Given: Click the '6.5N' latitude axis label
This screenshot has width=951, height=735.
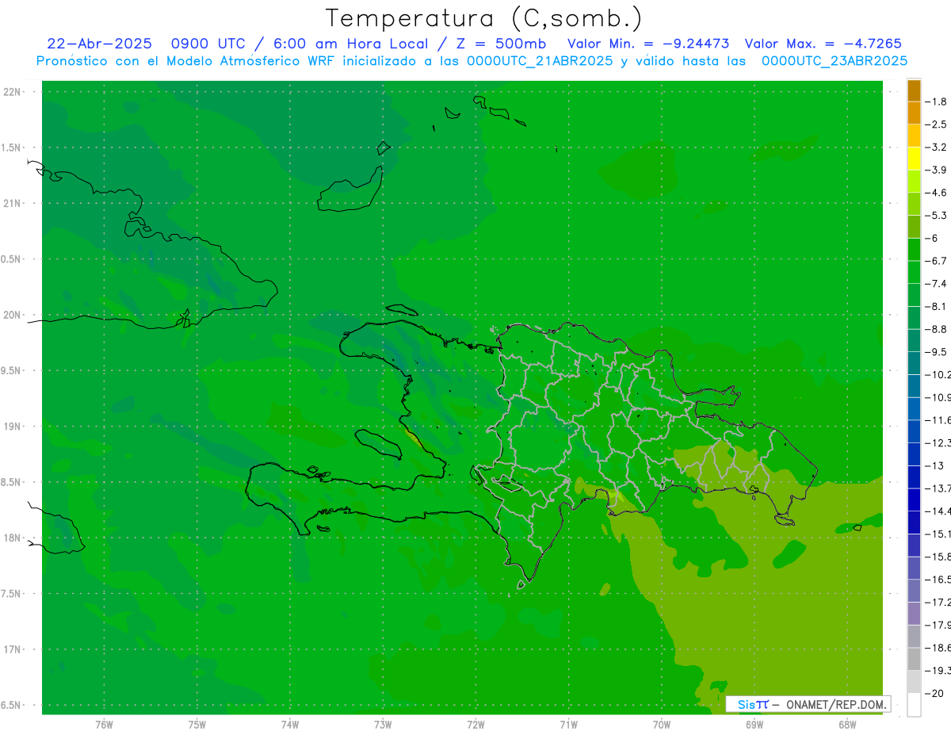Looking at the screenshot, I should [12, 705].
